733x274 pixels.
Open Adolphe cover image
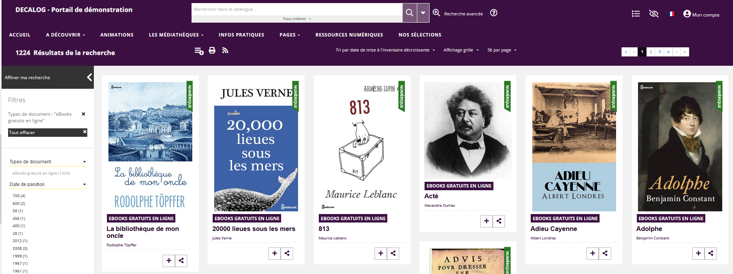[x=680, y=146]
